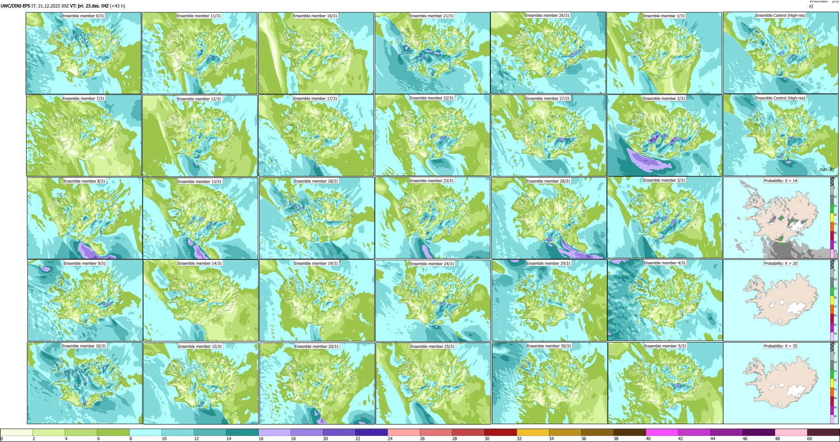The width and height of the screenshot is (840, 442).
Task: Open the Ensemble member 6/31 wind map
Action: (84, 53)
